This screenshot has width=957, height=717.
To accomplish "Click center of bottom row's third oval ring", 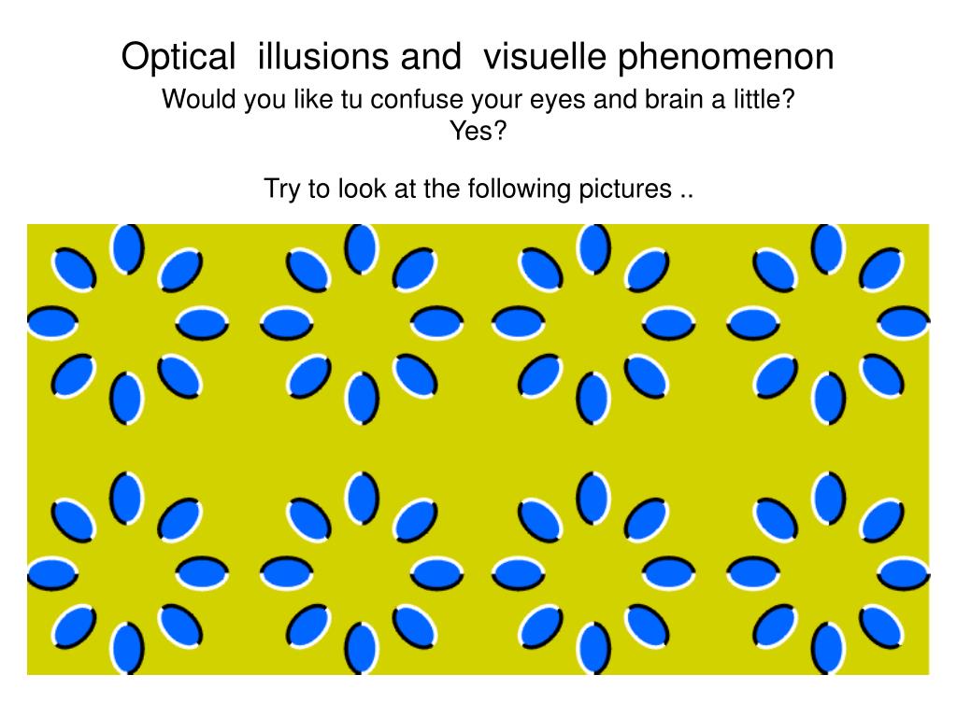I will tap(594, 571).
